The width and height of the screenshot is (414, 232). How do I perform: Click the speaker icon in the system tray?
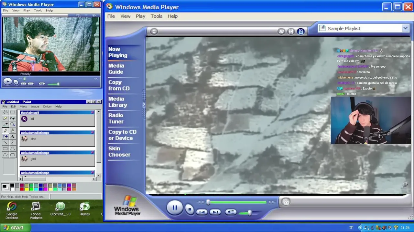(384, 227)
